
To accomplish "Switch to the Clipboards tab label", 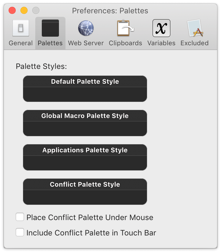I will click(x=125, y=43).
